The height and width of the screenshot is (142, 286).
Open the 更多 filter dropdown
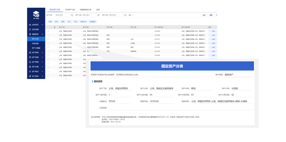(131, 15)
